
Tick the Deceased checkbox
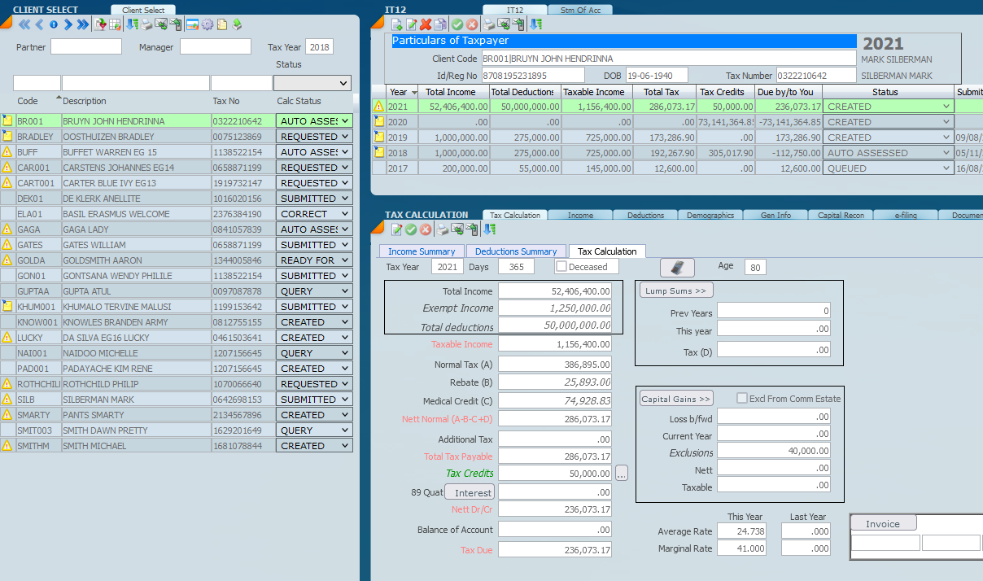pyautogui.click(x=561, y=267)
